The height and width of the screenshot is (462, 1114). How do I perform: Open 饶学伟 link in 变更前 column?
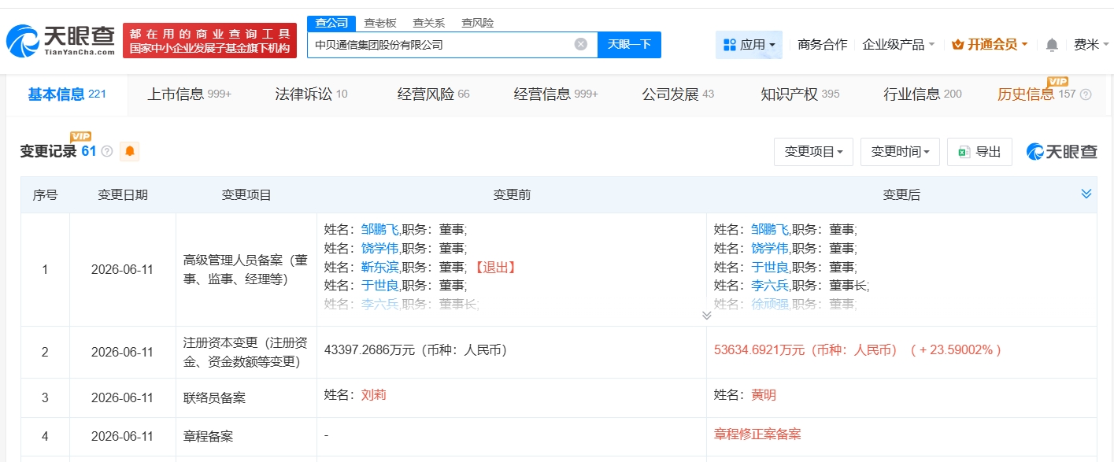(x=380, y=249)
